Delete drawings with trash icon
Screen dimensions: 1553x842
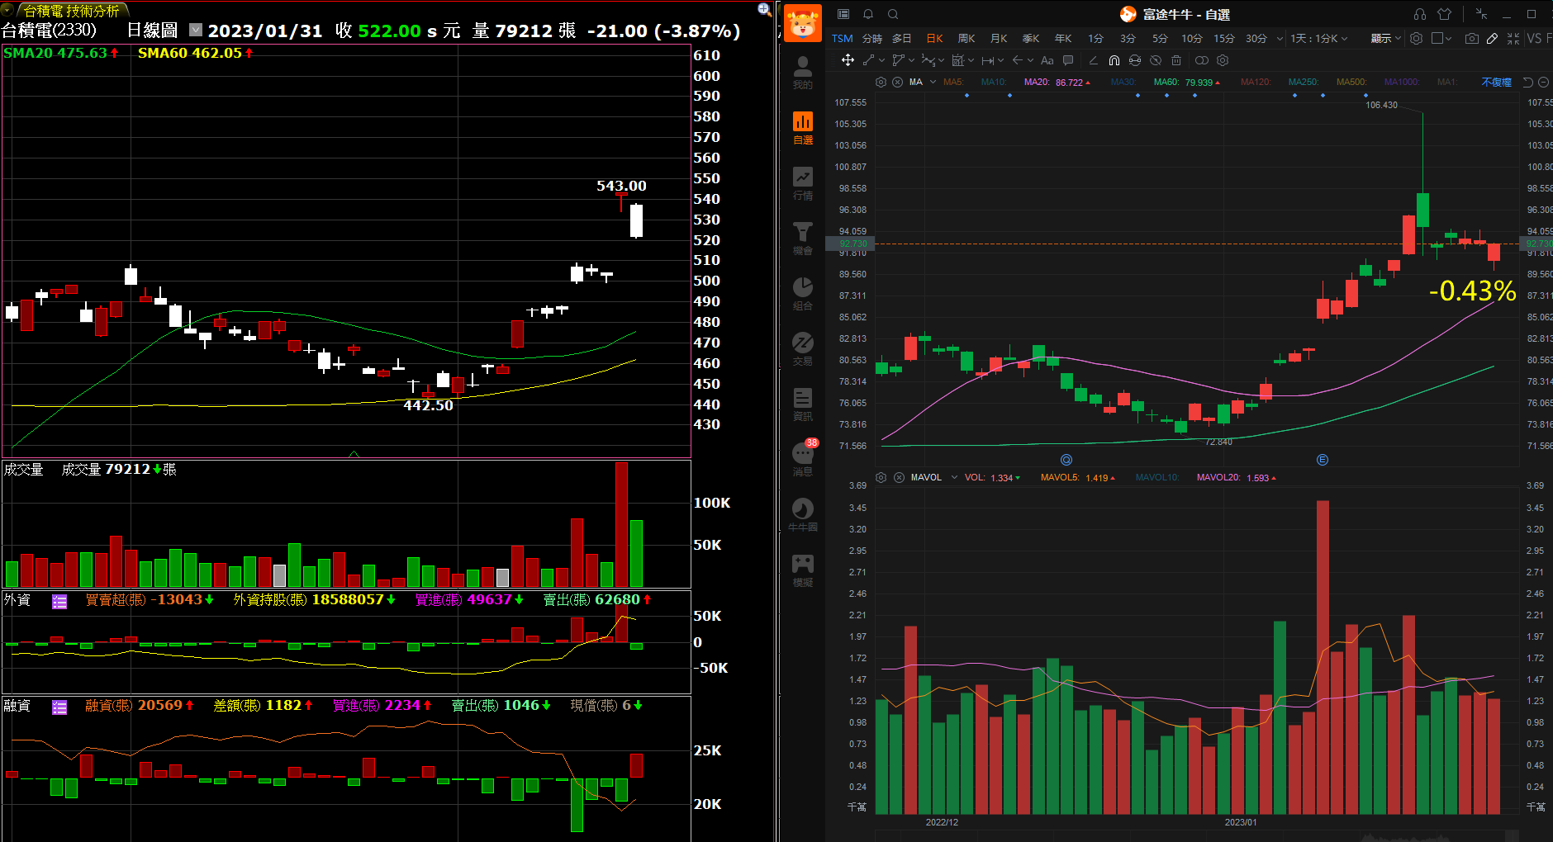pyautogui.click(x=1176, y=60)
